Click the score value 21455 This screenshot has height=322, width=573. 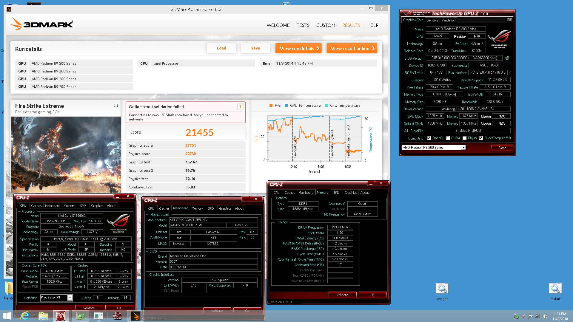coord(199,132)
